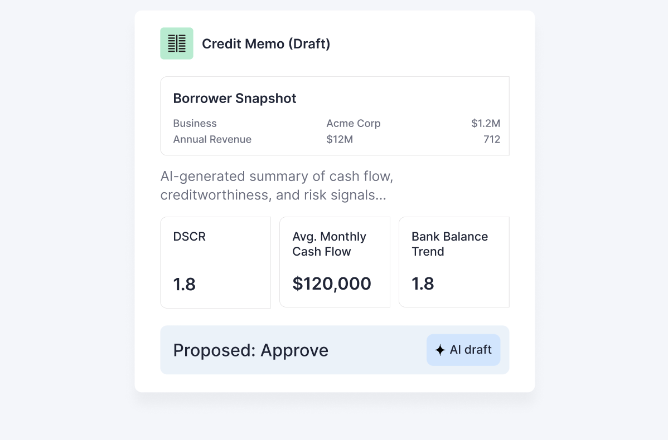The height and width of the screenshot is (440, 668).
Task: Open the Bank Balance Trend card title
Action: coord(449,244)
